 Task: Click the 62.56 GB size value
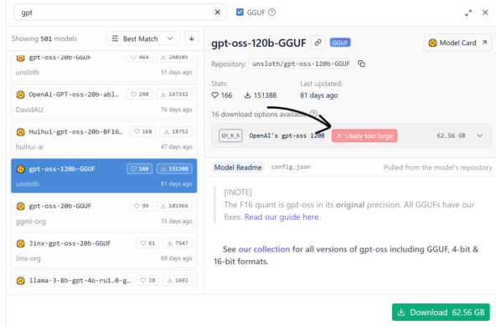[451, 135]
